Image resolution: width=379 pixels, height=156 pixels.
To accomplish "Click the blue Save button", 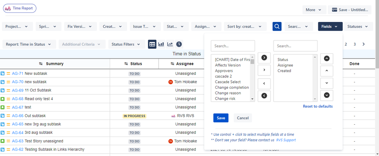I will [221, 118].
